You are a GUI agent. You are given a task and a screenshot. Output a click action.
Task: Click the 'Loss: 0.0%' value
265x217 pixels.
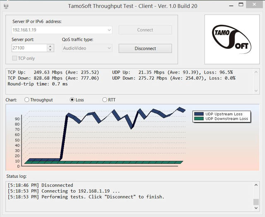coord(222,78)
